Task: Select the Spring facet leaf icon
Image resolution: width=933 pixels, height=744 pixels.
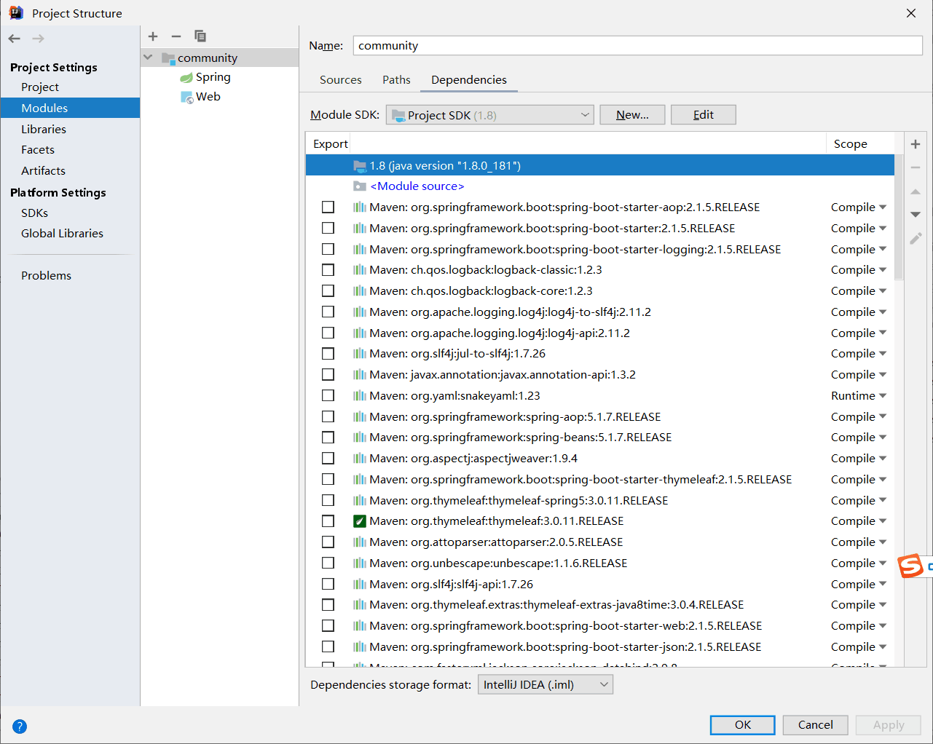Action: click(186, 77)
